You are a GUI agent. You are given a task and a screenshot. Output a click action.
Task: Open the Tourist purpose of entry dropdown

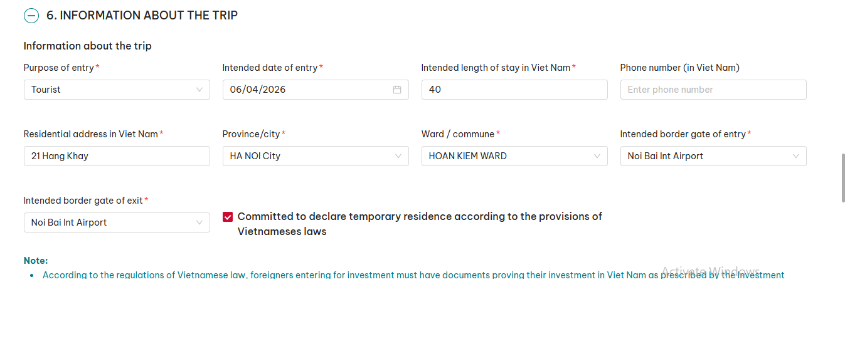107,90
